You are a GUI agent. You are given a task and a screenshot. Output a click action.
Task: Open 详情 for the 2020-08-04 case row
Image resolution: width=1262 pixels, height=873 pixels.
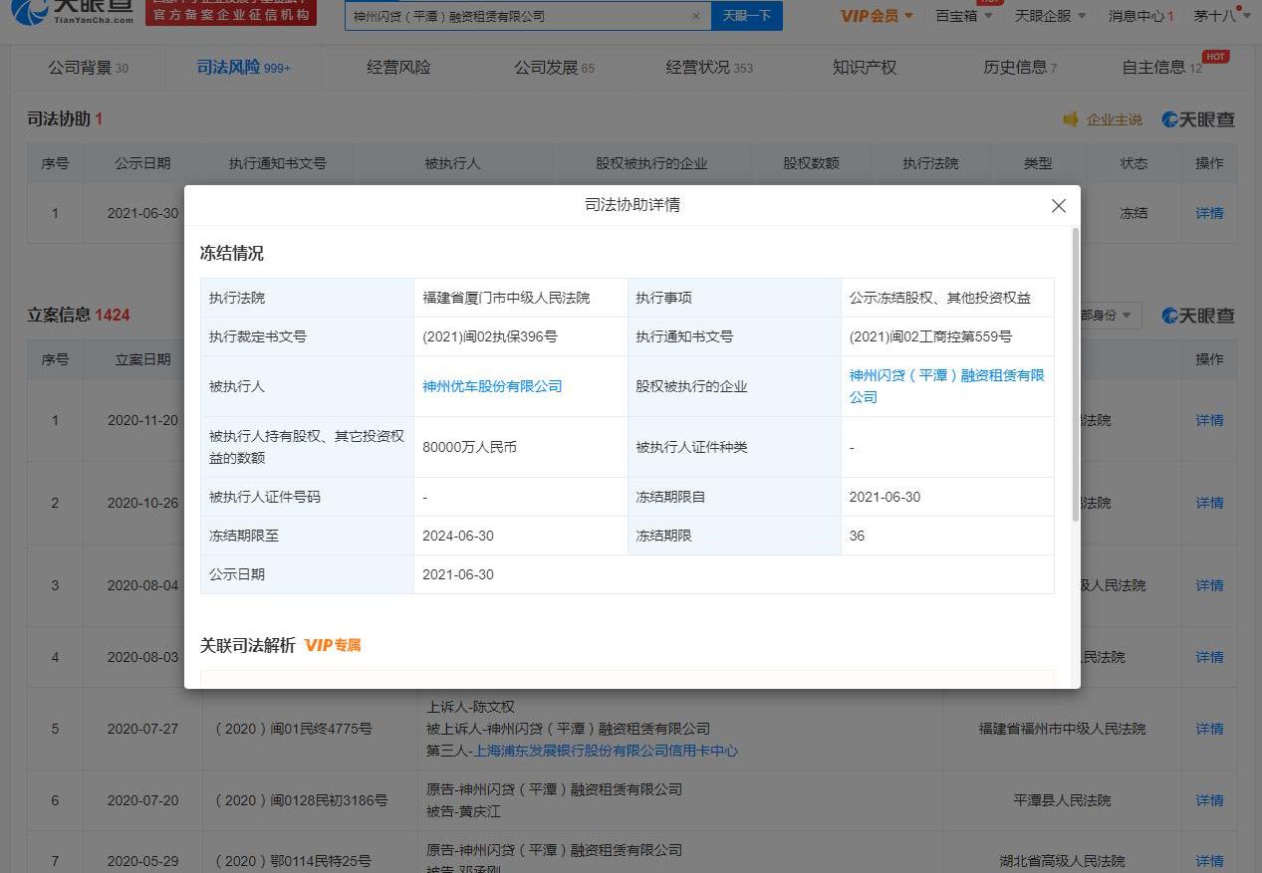point(1209,585)
